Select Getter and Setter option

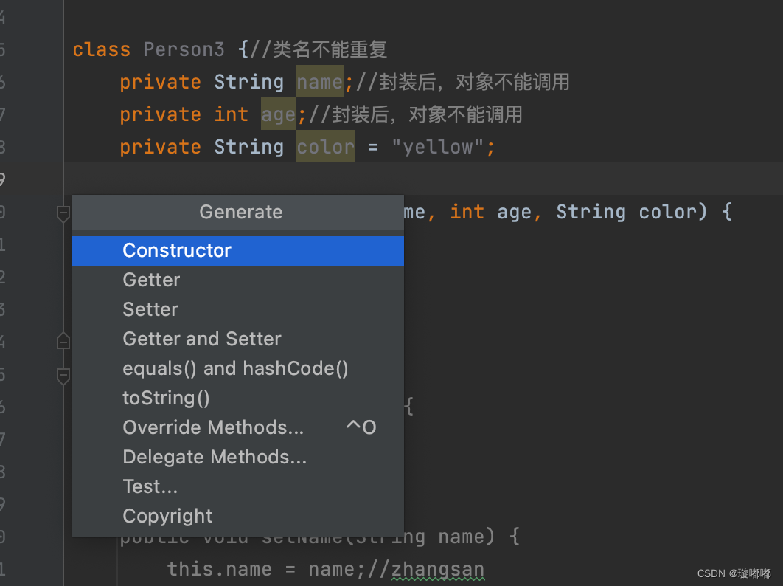point(202,339)
